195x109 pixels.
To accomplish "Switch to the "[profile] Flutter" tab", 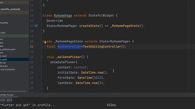I will (7, 95).
